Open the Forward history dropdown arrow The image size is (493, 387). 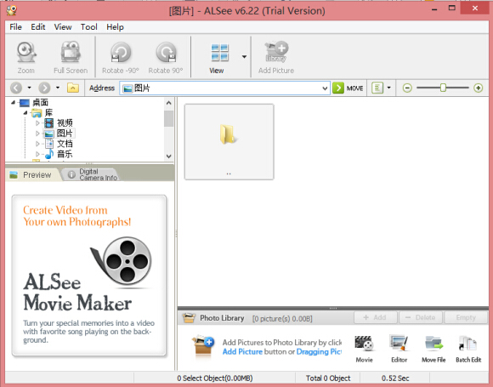tap(58, 88)
